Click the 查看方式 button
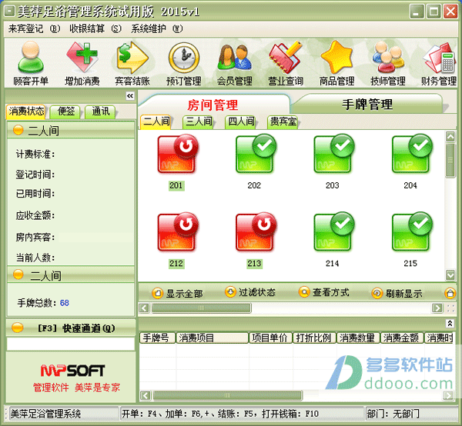Image resolution: width=462 pixels, height=426 pixels. (x=324, y=292)
